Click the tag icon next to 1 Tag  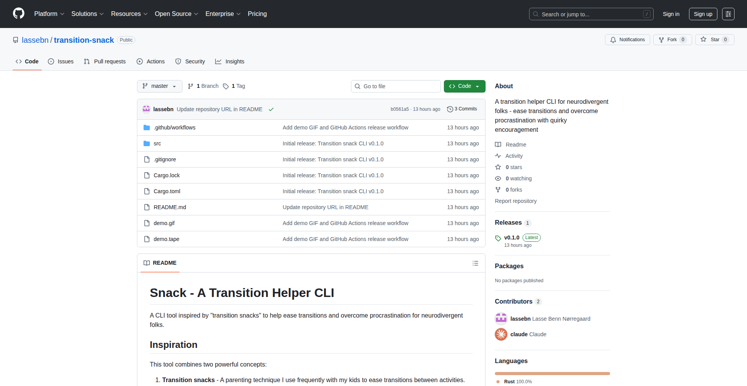click(226, 86)
